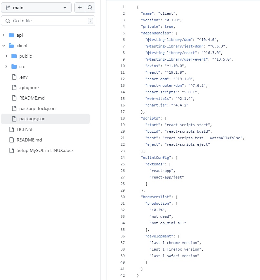Click the api folder icon
The width and height of the screenshot is (260, 280).
coord(11,35)
